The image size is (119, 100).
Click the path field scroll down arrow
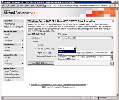[111, 59]
